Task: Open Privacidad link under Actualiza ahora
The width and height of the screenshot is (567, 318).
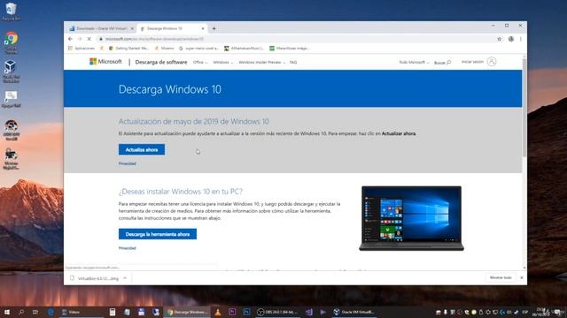Action: point(128,163)
